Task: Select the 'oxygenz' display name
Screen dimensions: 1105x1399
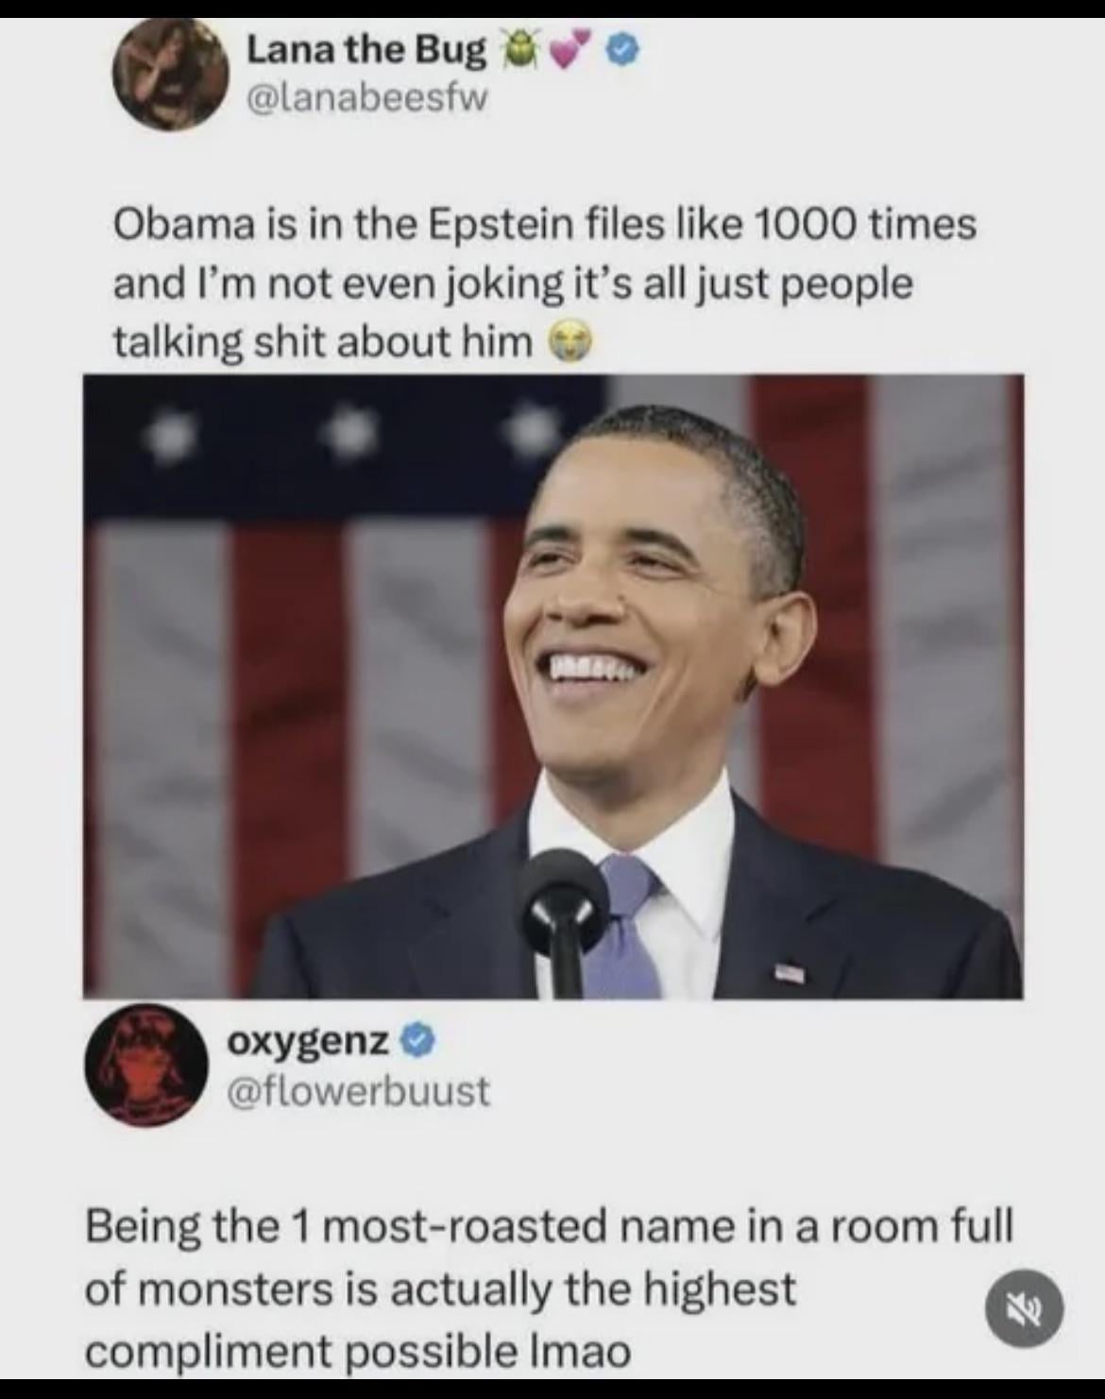Action: (x=308, y=1042)
